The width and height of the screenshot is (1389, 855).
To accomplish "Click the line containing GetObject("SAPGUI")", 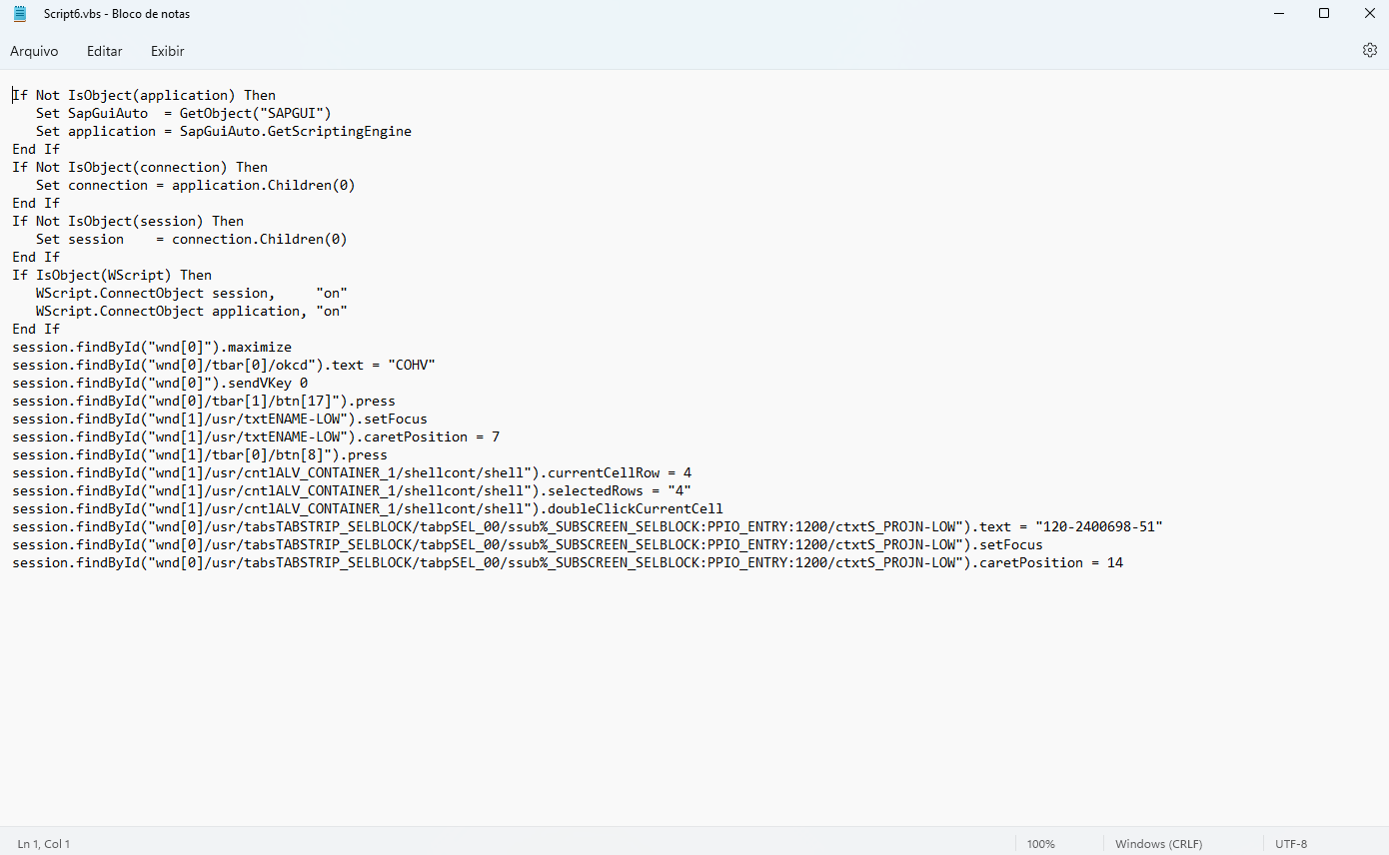I will [x=183, y=114].
